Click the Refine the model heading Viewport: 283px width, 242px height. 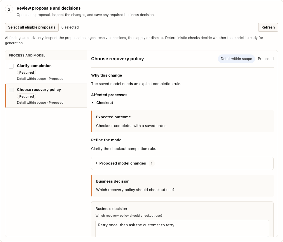pos(107,140)
